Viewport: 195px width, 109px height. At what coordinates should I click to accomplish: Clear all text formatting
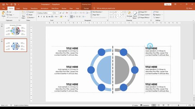[67, 13]
